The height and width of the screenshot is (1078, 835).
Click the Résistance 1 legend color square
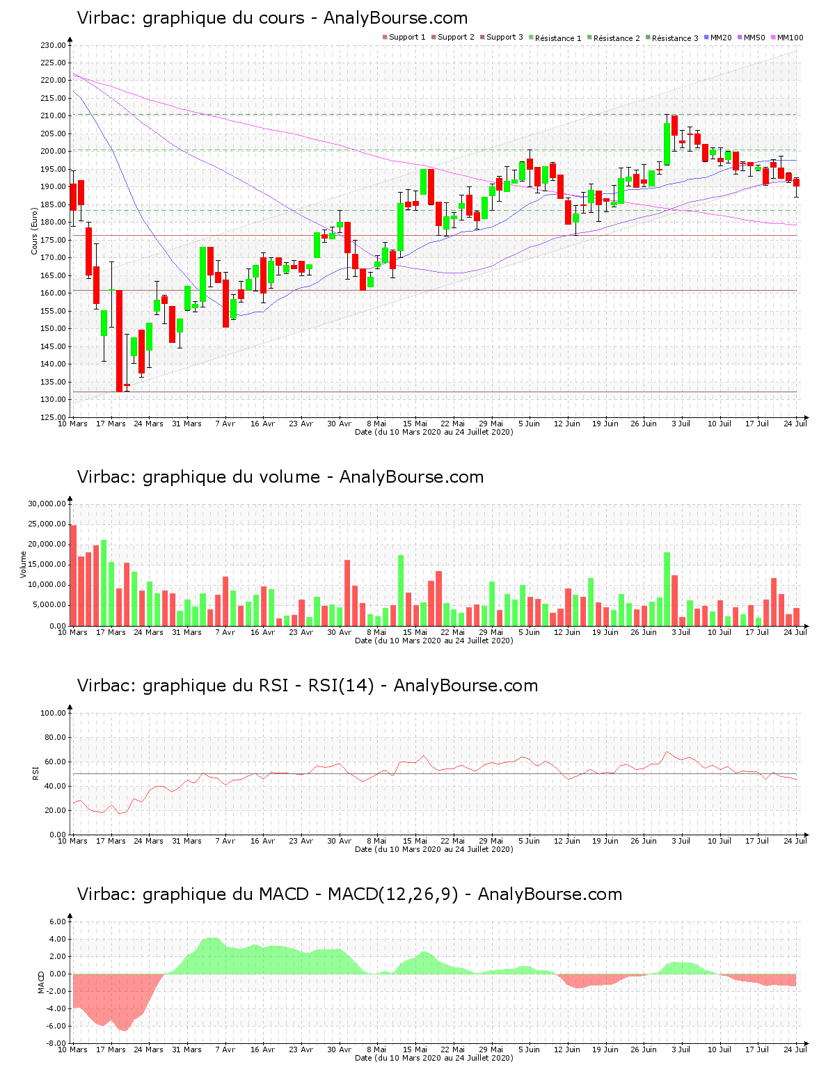(531, 37)
